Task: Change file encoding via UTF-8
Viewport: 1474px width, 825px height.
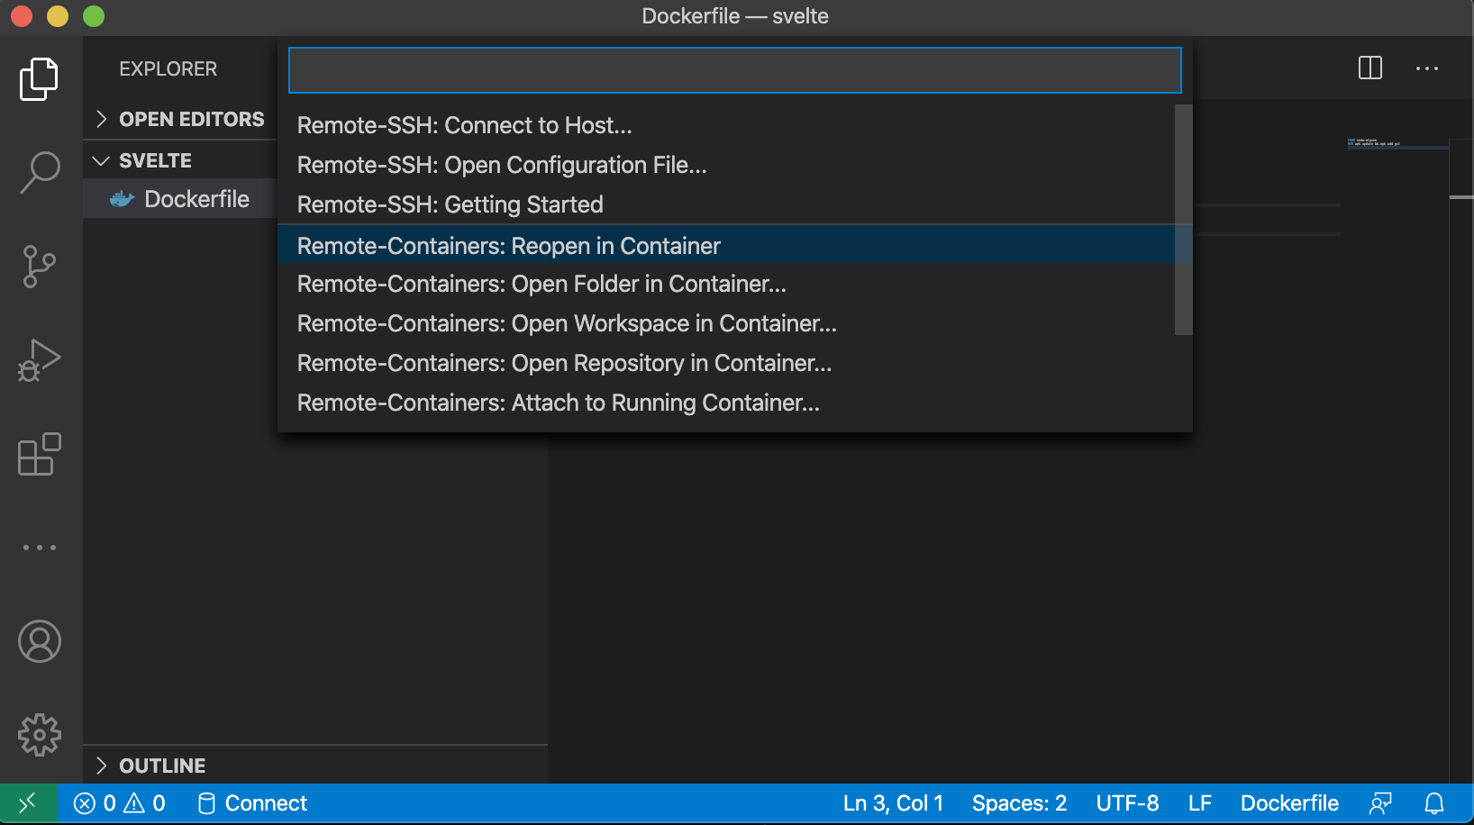Action: (x=1127, y=802)
